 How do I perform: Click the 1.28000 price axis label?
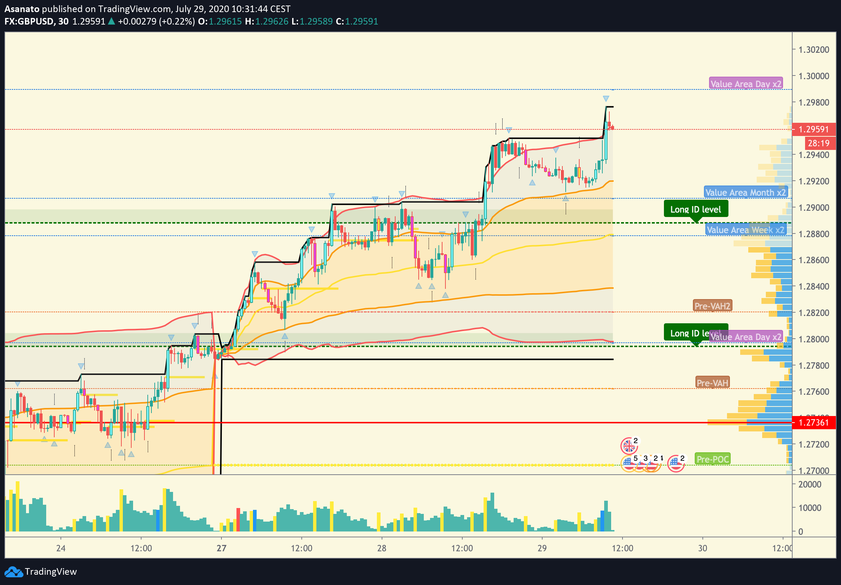[x=814, y=339]
